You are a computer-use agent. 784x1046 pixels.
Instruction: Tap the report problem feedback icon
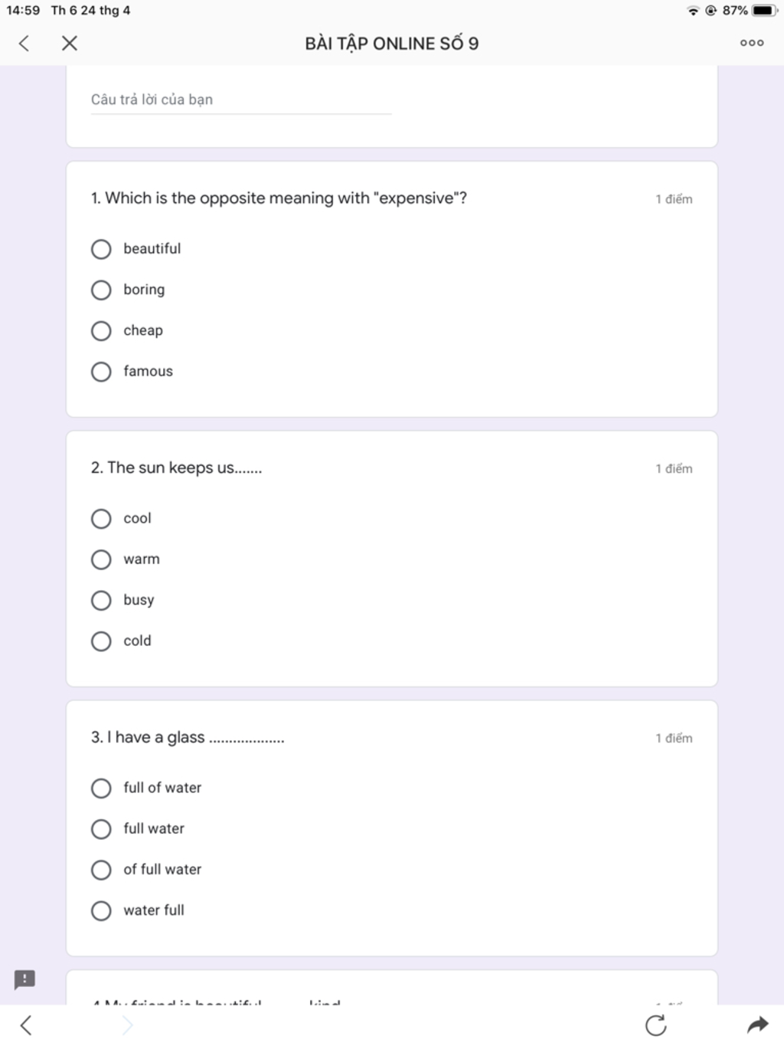(x=24, y=979)
